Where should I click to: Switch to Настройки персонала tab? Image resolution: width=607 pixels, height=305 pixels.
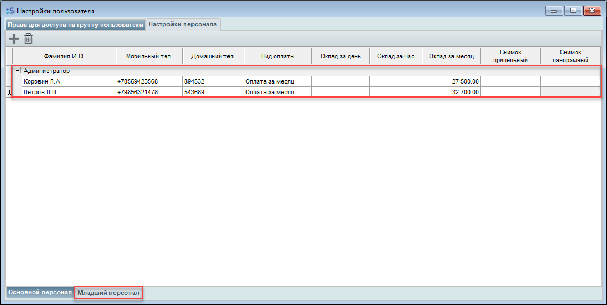[x=182, y=24]
